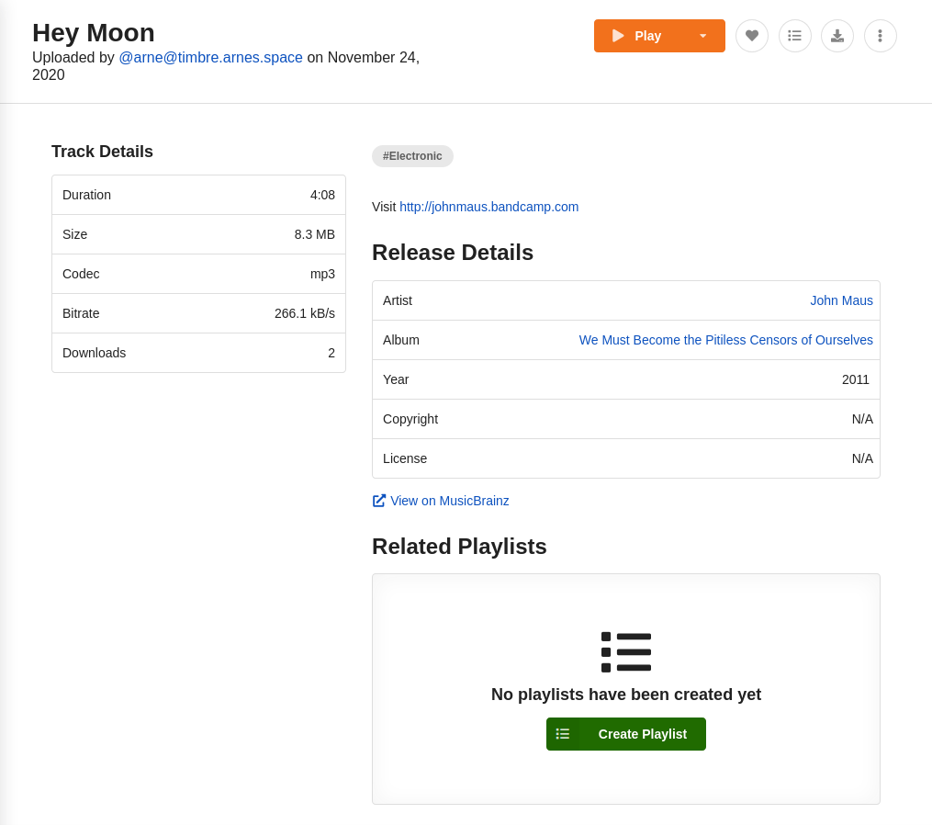This screenshot has height=825, width=932.
Task: Click the Duration value 4:08
Action: tap(322, 195)
